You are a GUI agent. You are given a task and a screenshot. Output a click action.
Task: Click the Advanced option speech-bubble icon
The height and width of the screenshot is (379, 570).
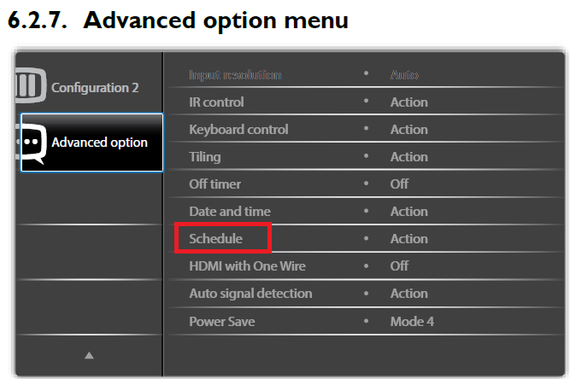(32, 142)
